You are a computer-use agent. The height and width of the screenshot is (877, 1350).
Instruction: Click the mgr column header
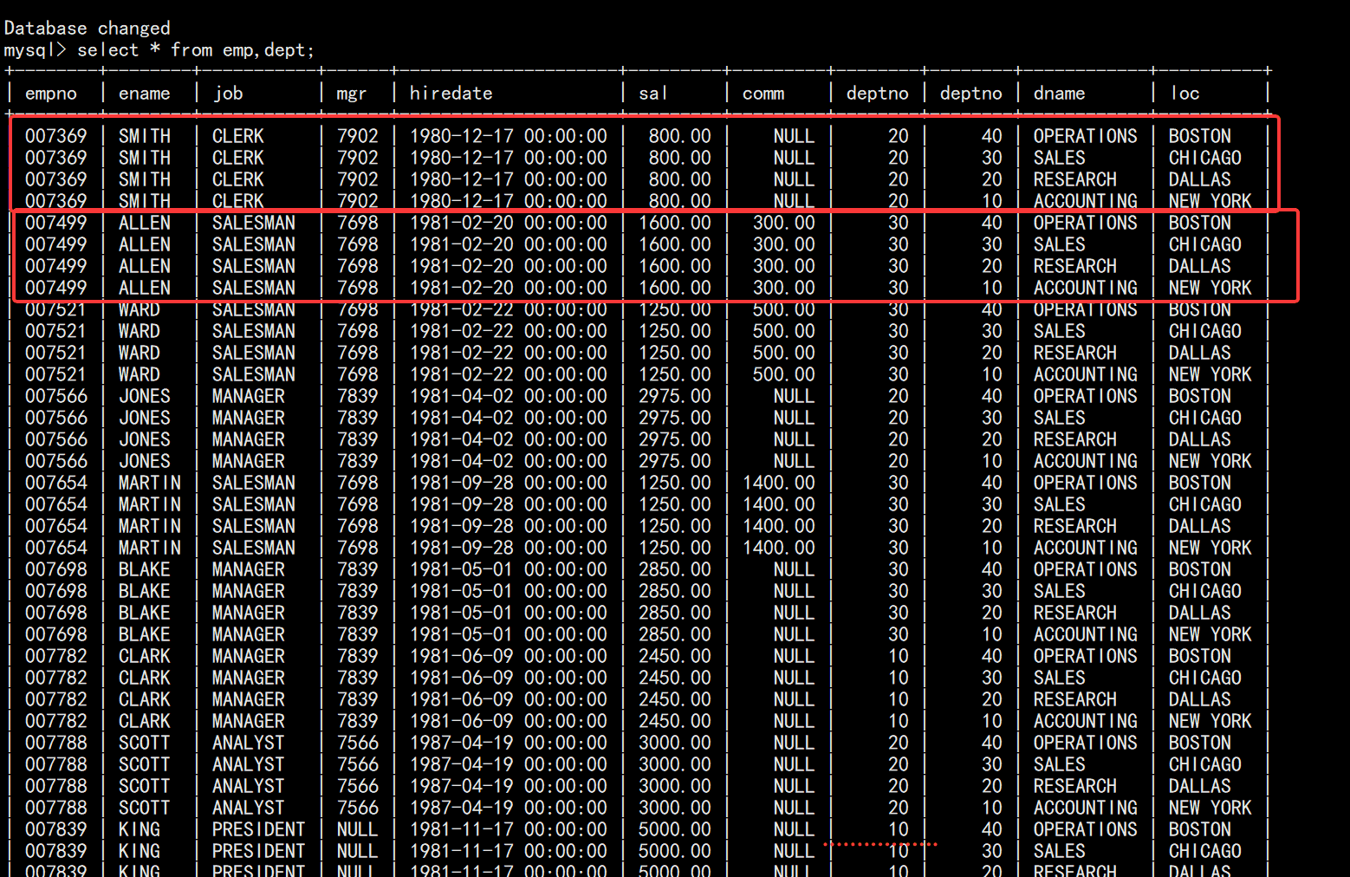351,94
